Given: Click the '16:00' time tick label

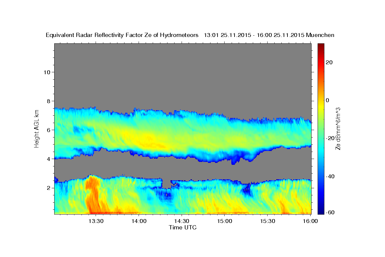Looking at the screenshot, I should [310, 221].
